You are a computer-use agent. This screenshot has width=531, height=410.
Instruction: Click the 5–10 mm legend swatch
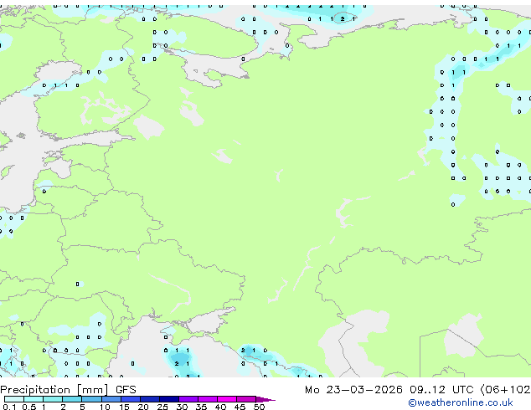tap(92, 399)
